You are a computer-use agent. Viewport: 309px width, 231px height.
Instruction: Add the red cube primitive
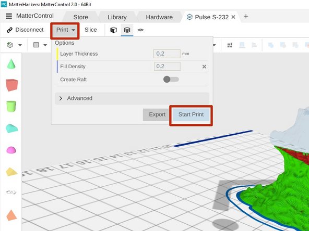12,85
